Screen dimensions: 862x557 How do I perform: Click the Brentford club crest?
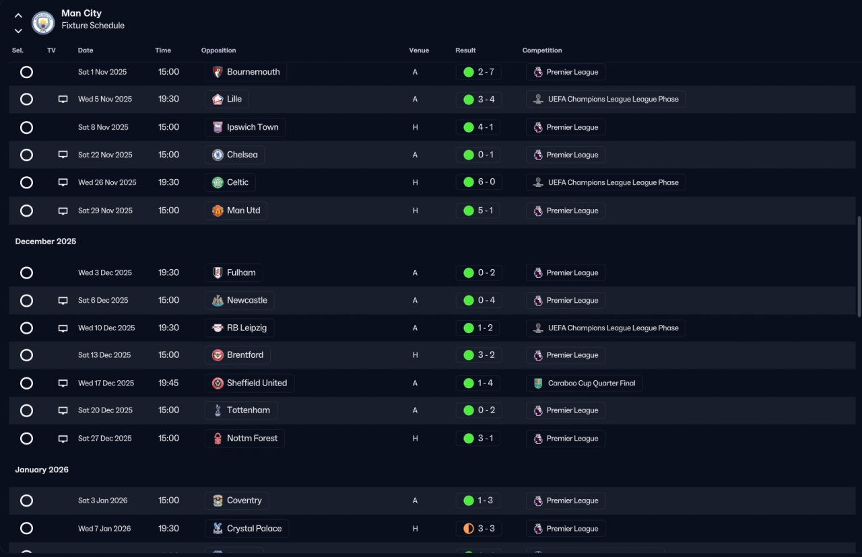(218, 355)
